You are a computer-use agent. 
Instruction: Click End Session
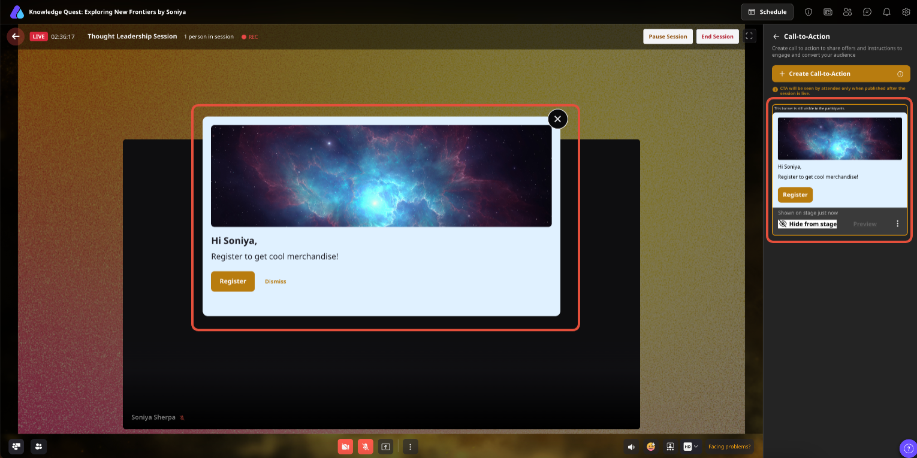pos(717,37)
